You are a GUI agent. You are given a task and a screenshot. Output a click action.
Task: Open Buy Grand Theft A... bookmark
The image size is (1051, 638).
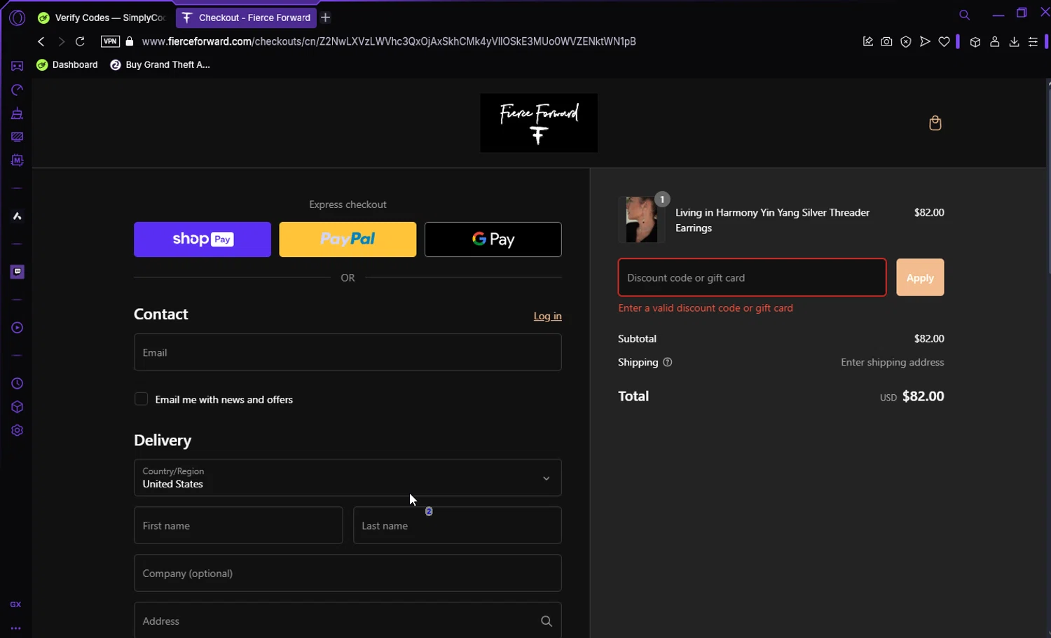[160, 64]
